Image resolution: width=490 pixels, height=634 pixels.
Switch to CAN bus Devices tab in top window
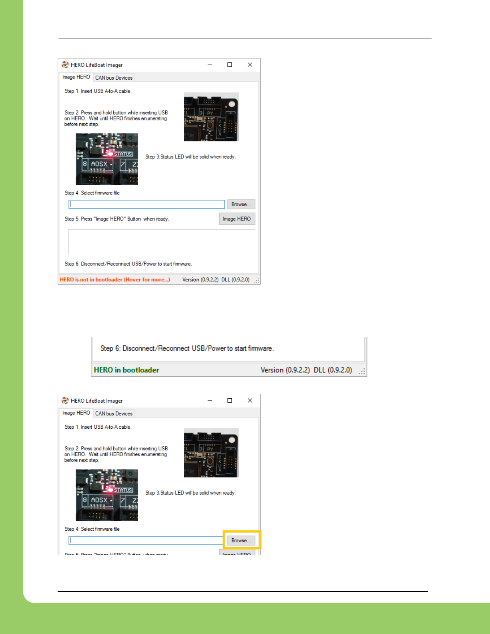[114, 78]
